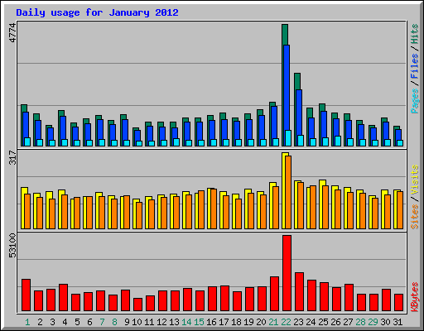Click the red 'KBytes' legend label
Image resolution: width=424 pixels, height=331 pixels.
(x=414, y=297)
